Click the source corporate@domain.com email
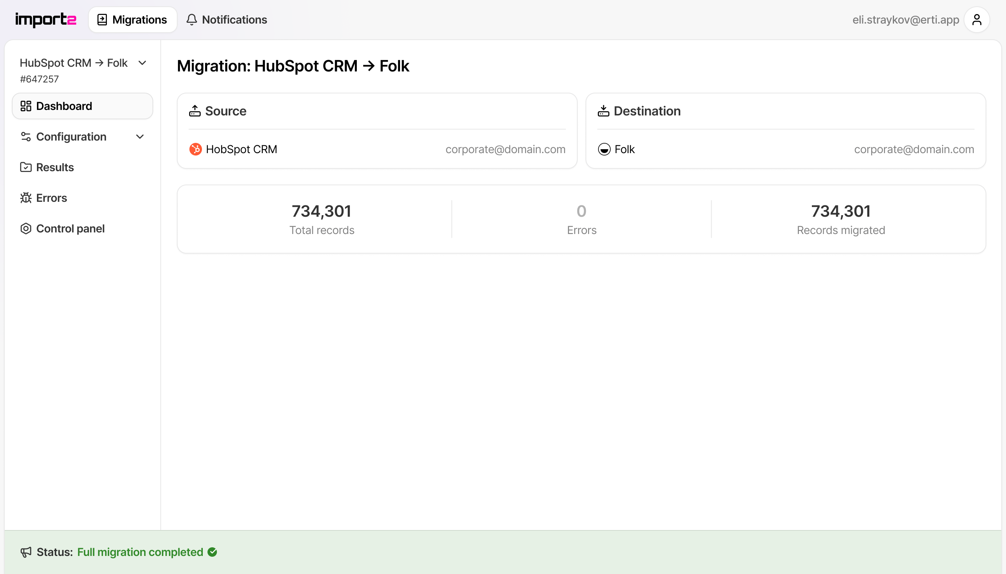 point(505,150)
